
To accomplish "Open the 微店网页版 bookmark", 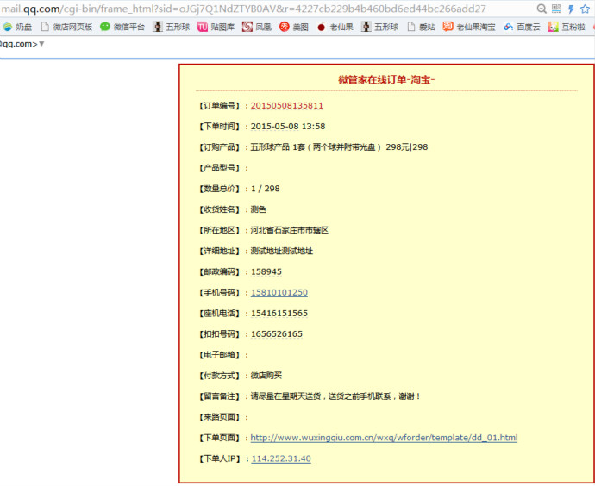I will 66,27.
